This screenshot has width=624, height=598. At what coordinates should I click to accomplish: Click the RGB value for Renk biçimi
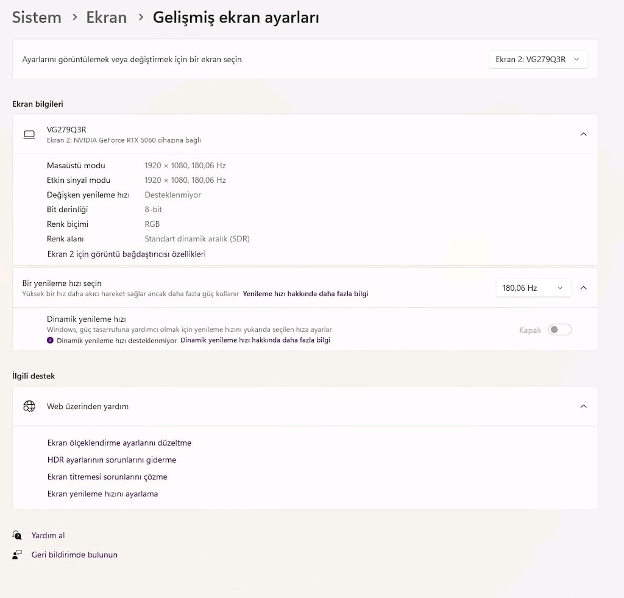coord(152,224)
